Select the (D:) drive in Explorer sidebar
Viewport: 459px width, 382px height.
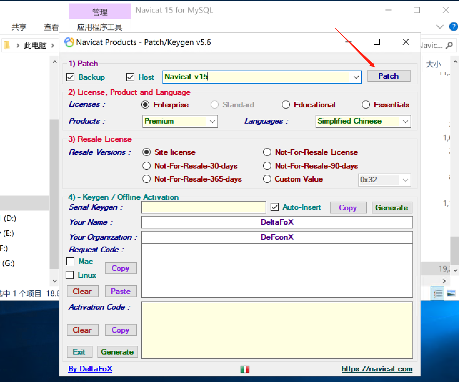coord(10,218)
